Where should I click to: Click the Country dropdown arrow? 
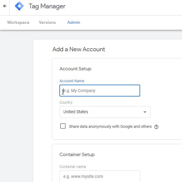pos(145,112)
